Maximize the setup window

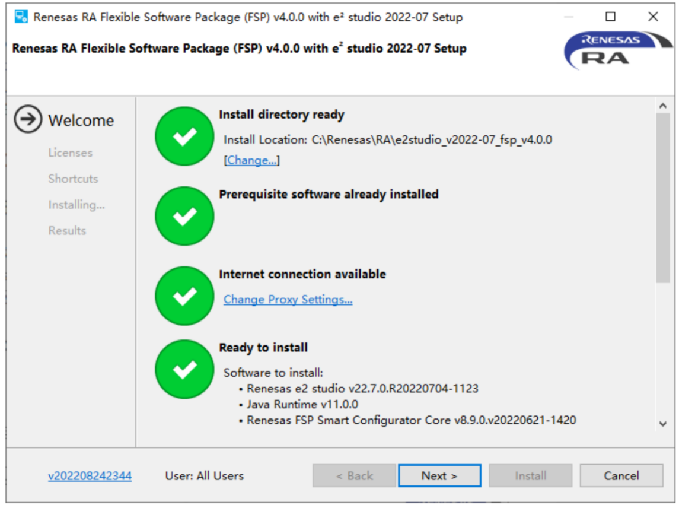click(611, 17)
